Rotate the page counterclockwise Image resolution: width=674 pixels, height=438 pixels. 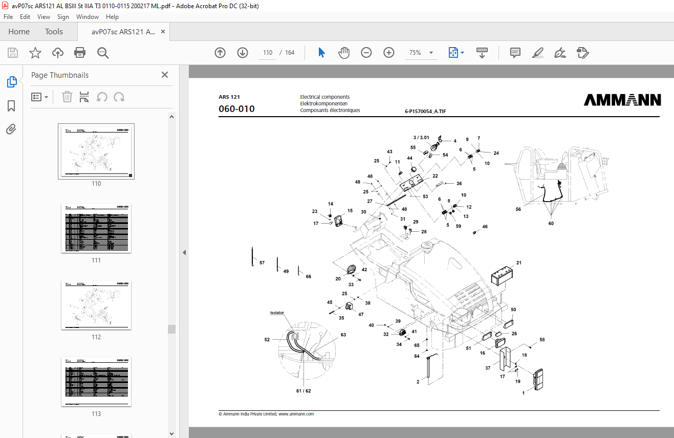pyautogui.click(x=102, y=97)
